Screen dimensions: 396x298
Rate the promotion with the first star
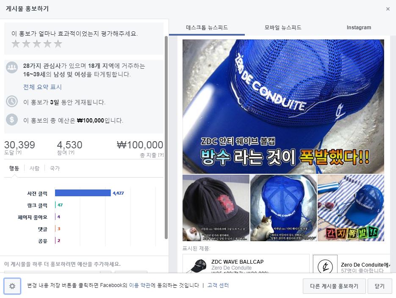point(16,44)
